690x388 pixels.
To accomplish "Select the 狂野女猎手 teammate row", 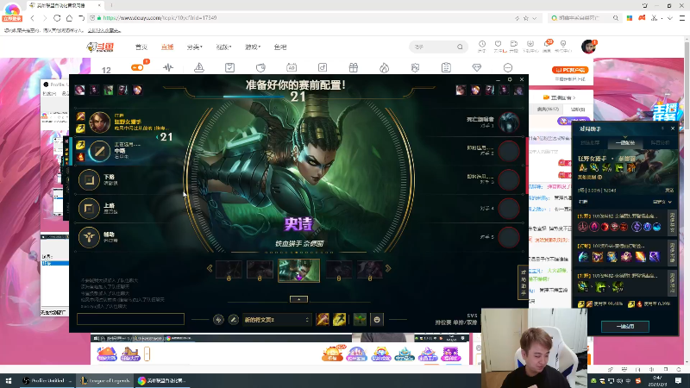I will (128, 122).
